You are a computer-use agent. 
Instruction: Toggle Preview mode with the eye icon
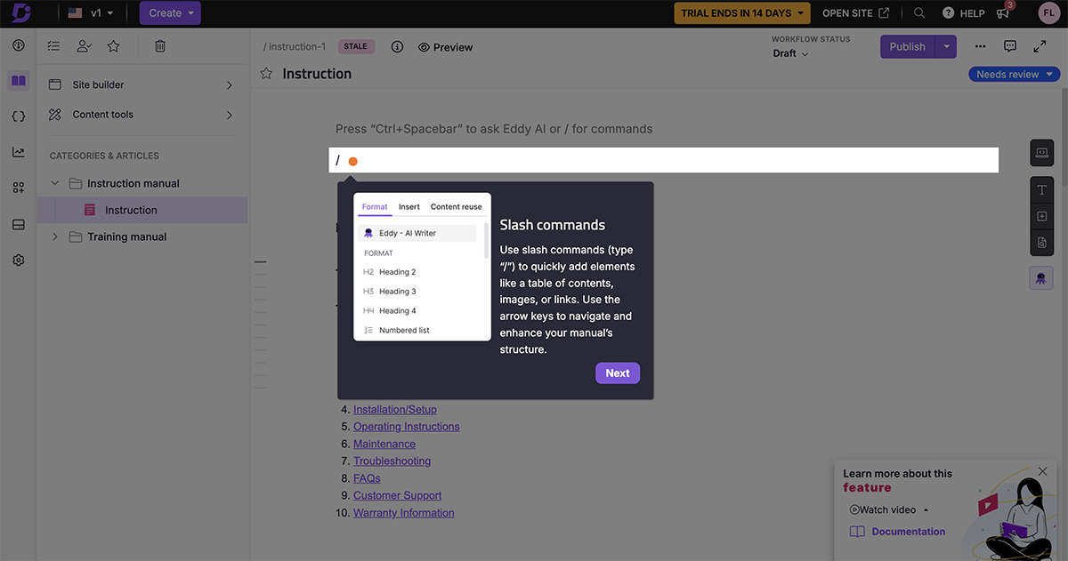pos(445,47)
